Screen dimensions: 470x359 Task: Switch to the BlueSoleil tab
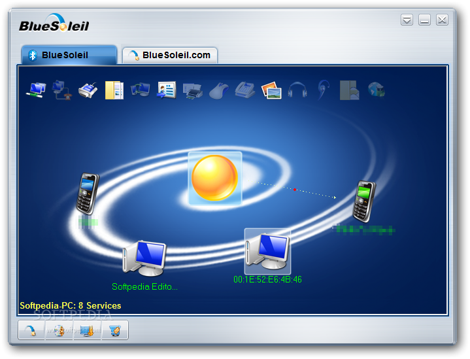pyautogui.click(x=69, y=55)
